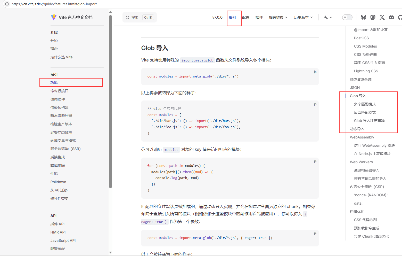Jump to outline item Glob 导入注意事项
The image size is (402, 256).
tap(369, 121)
